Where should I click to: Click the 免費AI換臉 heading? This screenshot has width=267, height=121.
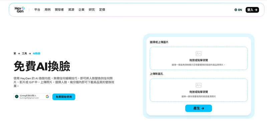[x=42, y=66]
